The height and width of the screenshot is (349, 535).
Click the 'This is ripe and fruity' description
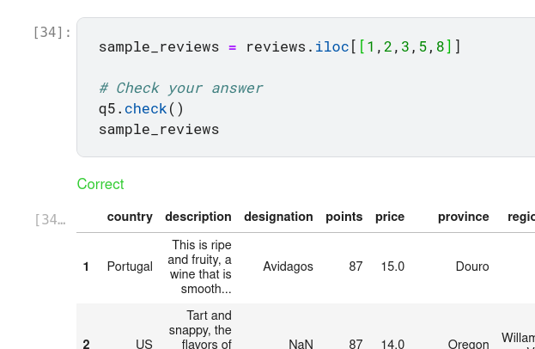point(200,267)
